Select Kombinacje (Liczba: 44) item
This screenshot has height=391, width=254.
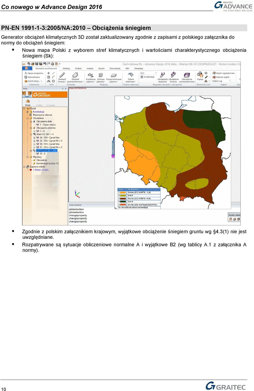(48, 163)
